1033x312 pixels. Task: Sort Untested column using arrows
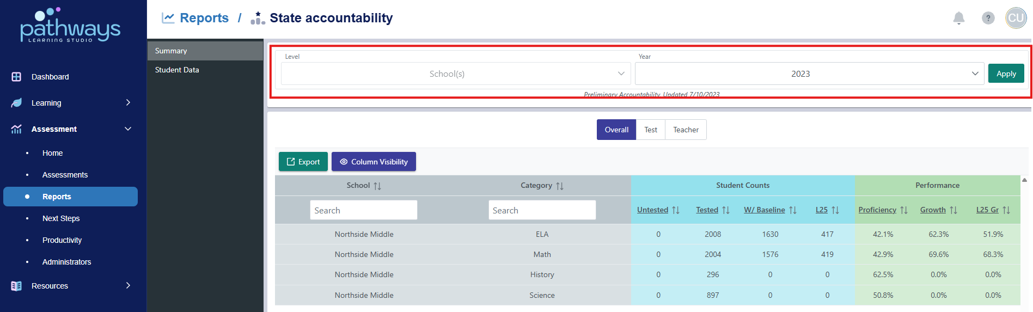click(676, 210)
